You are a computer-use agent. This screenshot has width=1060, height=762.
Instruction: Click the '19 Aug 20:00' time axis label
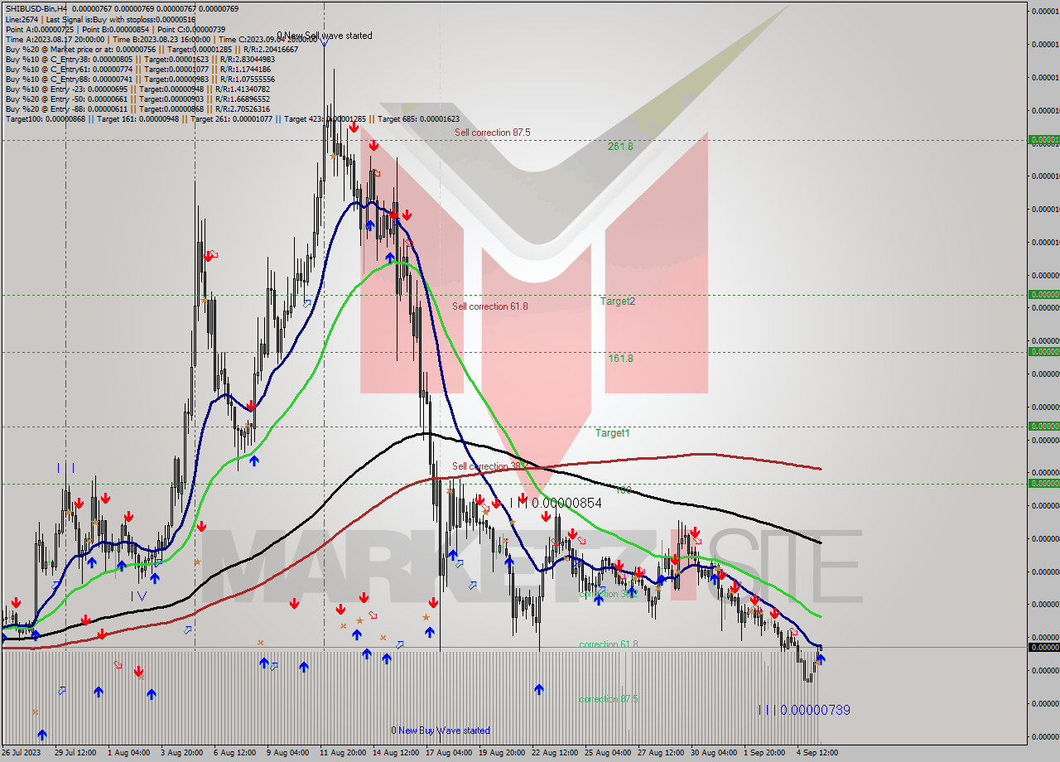pos(502,752)
